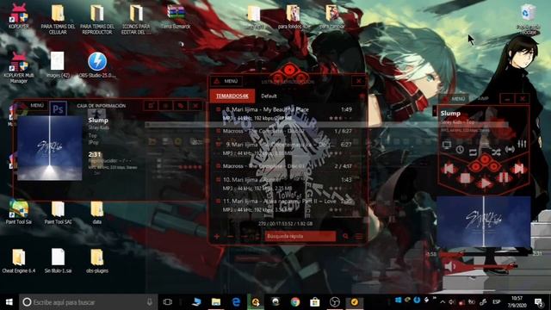The width and height of the screenshot is (551, 310).
Task: Click the Slump title in the info box
Action: pyautogui.click(x=98, y=121)
